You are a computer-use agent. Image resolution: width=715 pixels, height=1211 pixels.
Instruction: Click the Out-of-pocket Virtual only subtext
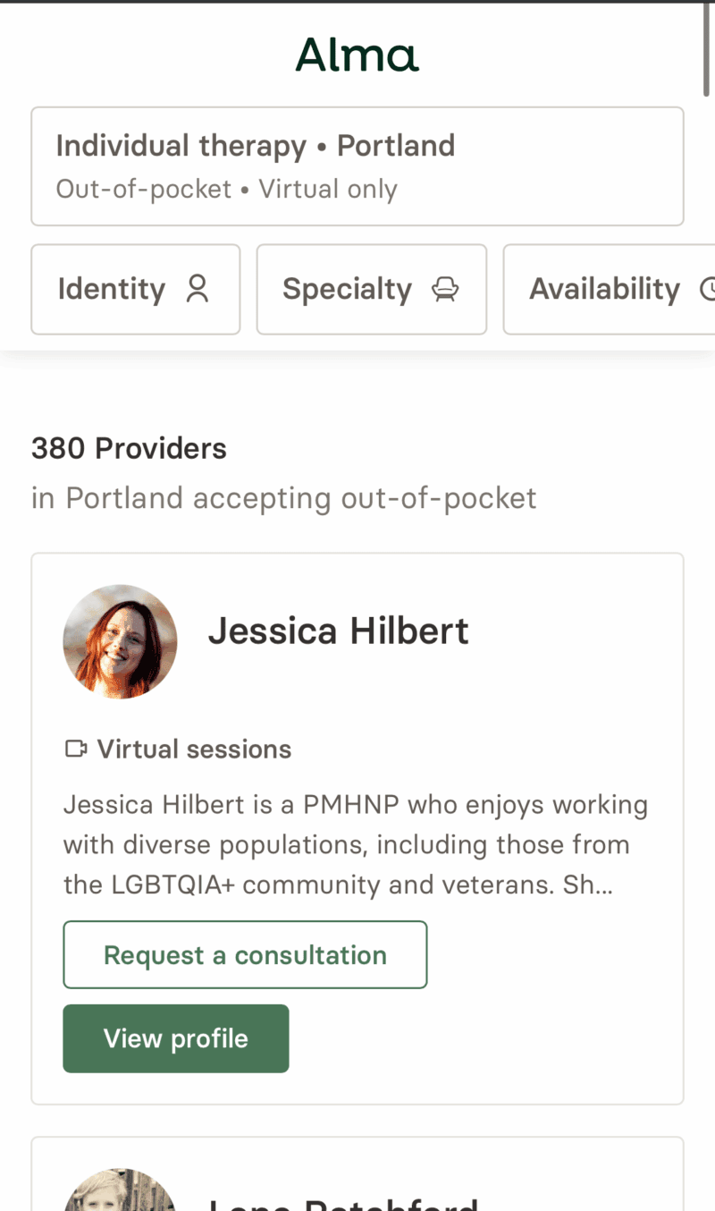coord(226,190)
